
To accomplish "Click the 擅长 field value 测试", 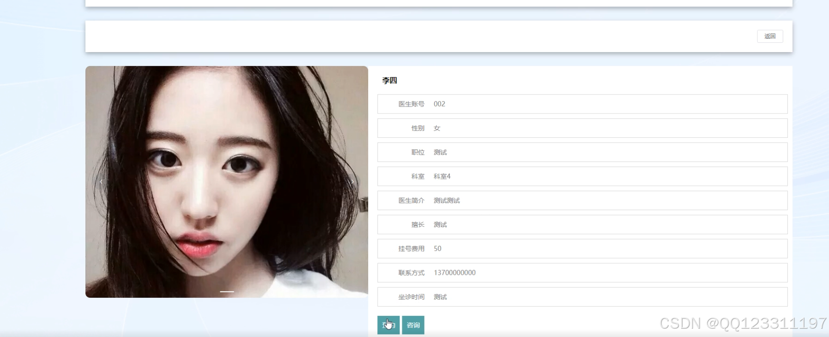I will point(440,225).
